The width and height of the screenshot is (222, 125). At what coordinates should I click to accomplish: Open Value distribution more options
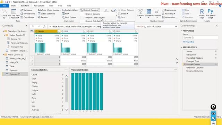[x=175, y=69]
